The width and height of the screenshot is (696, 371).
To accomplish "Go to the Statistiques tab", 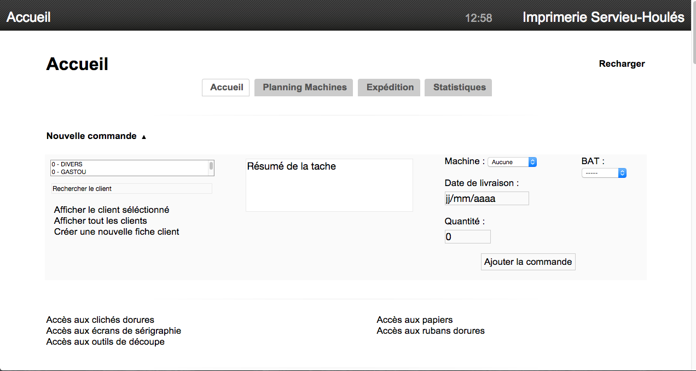I will 459,88.
